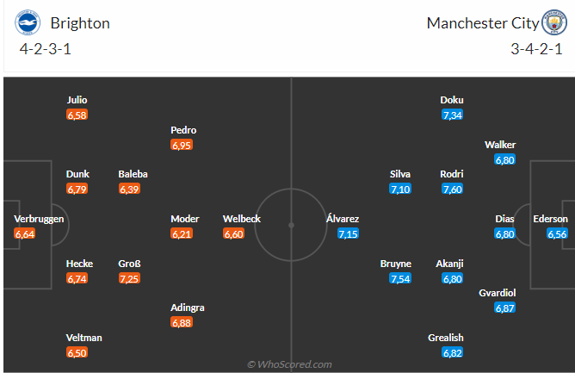Click the WhoScored.com watermark
Viewport: 575px width, 373px height.
click(x=289, y=364)
